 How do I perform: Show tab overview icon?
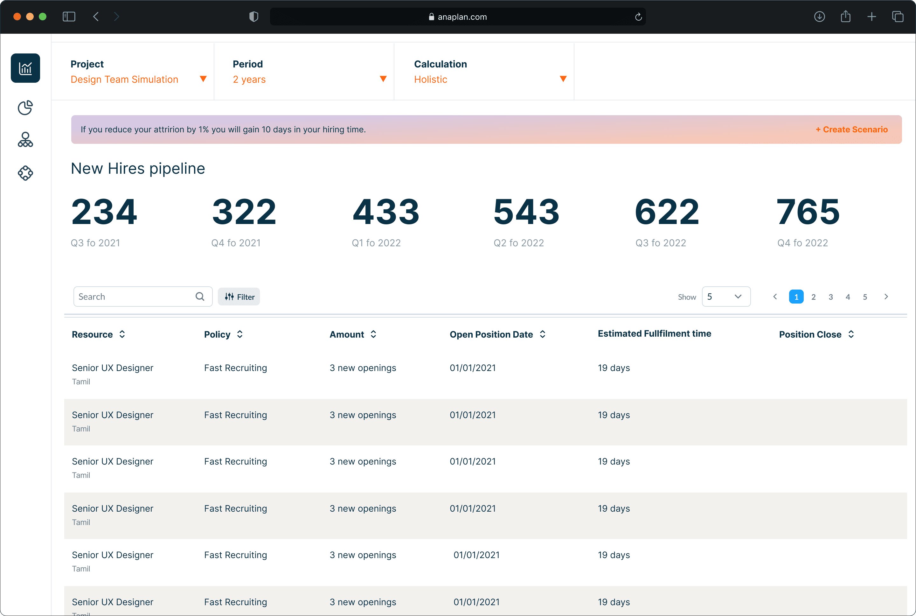pyautogui.click(x=898, y=17)
